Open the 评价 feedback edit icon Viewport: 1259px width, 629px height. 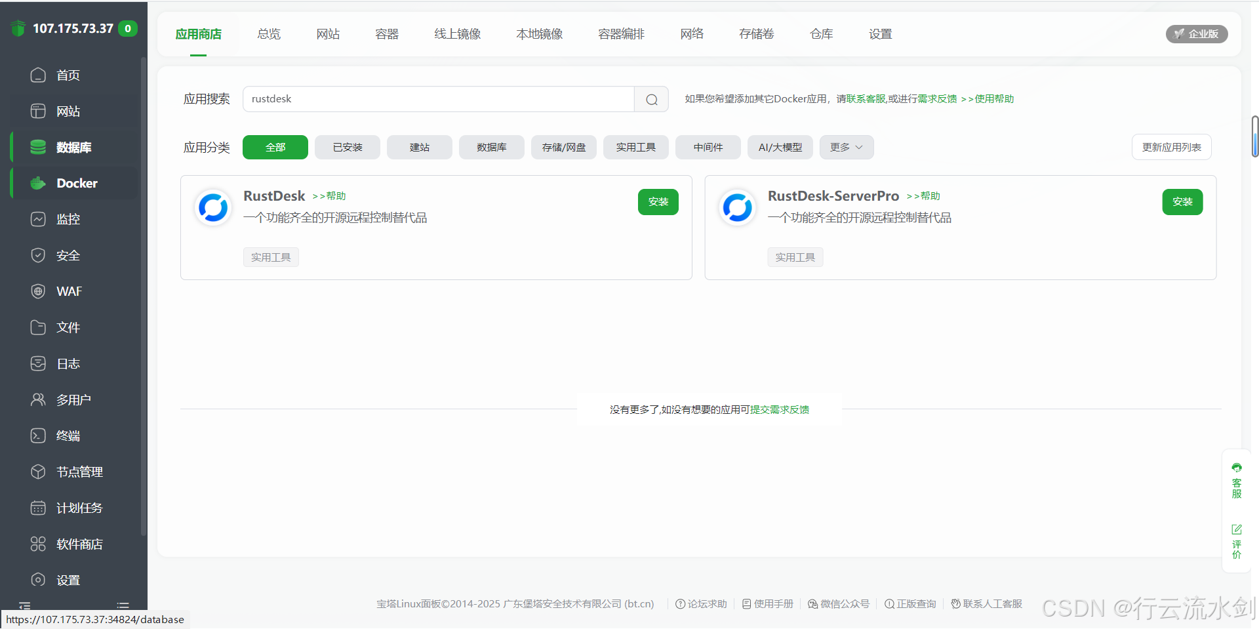(1236, 529)
